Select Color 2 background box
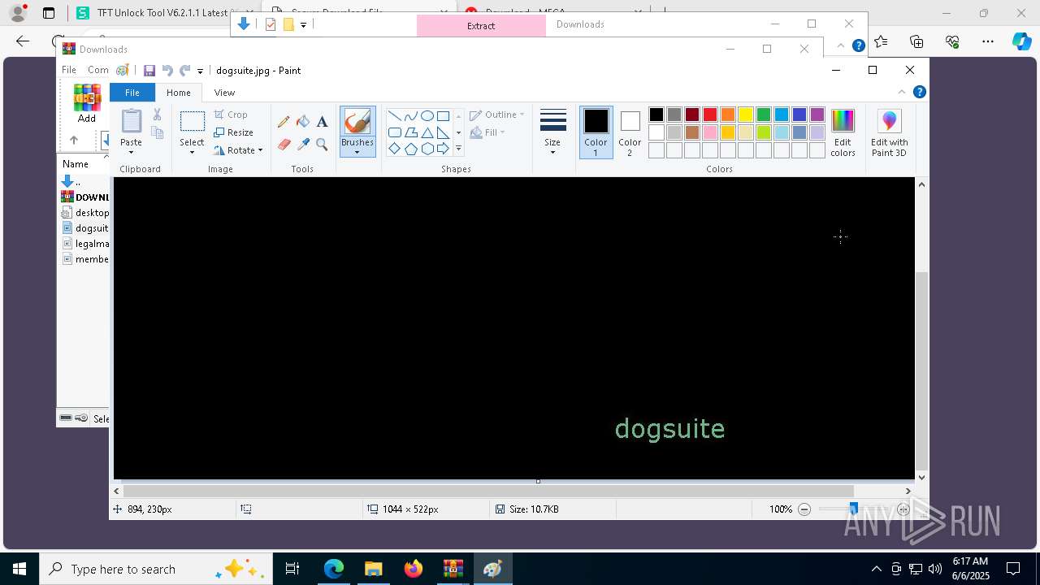The height and width of the screenshot is (585, 1040). point(630,132)
